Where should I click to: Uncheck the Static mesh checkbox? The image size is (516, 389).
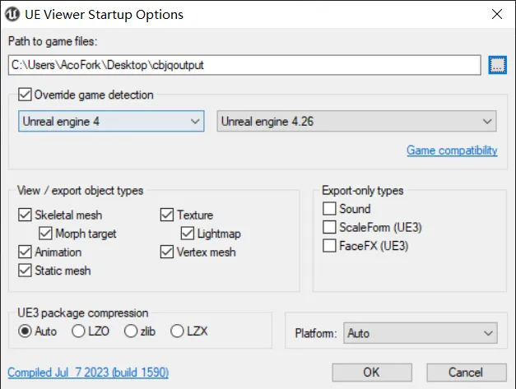24,270
